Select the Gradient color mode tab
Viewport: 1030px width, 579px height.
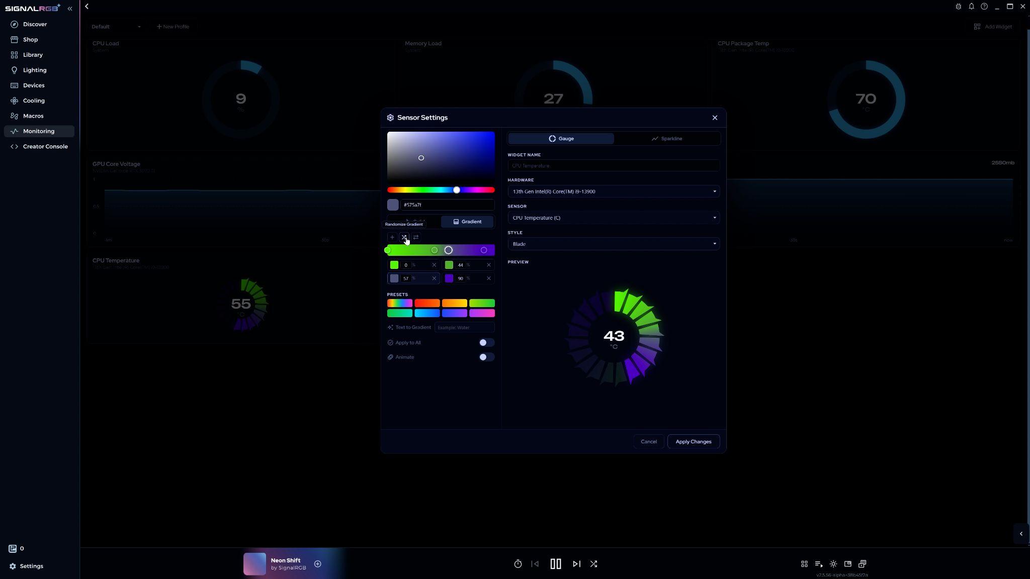coord(467,222)
